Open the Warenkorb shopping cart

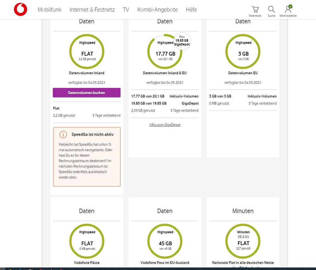click(255, 11)
